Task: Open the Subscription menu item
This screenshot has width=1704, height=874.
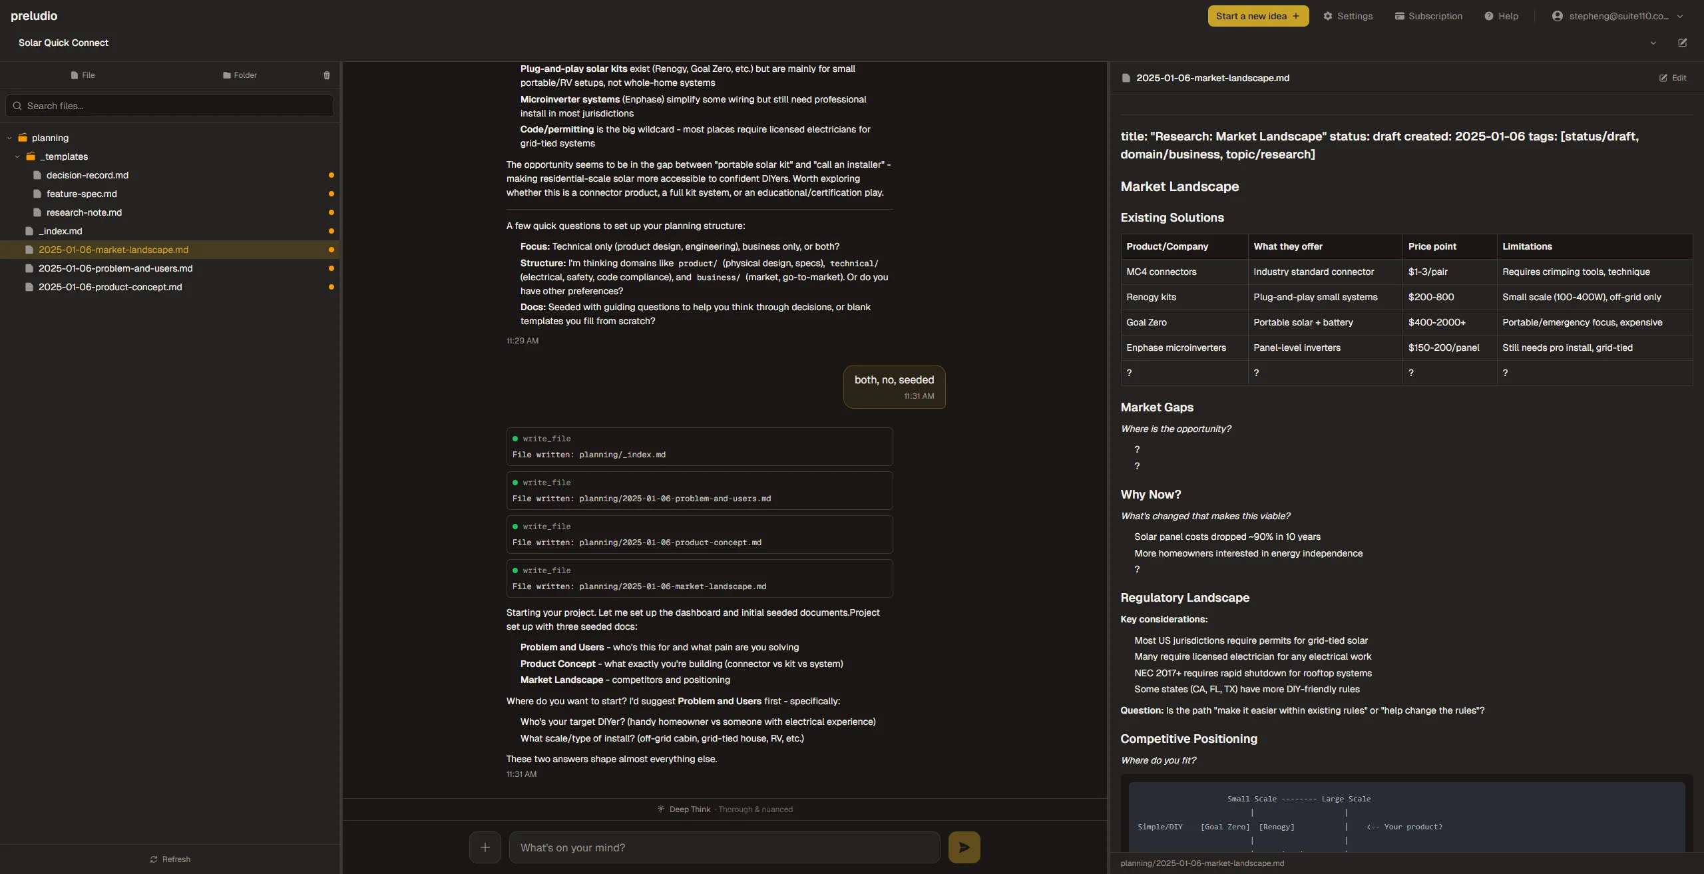Action: coord(1428,15)
